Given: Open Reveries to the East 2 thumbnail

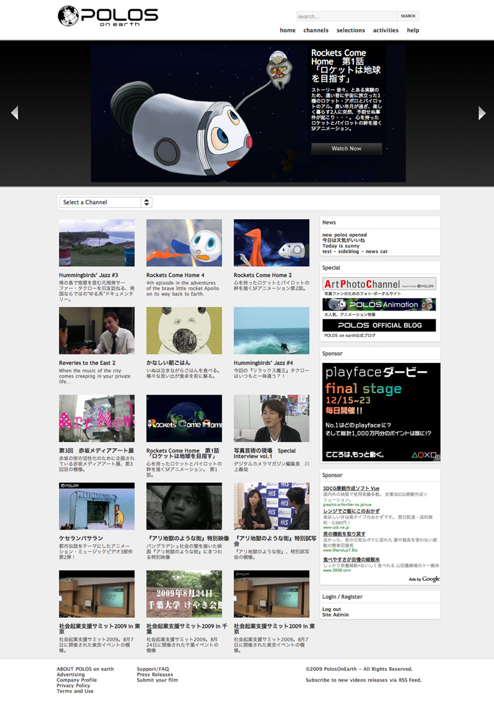Looking at the screenshot, I should click(x=97, y=330).
